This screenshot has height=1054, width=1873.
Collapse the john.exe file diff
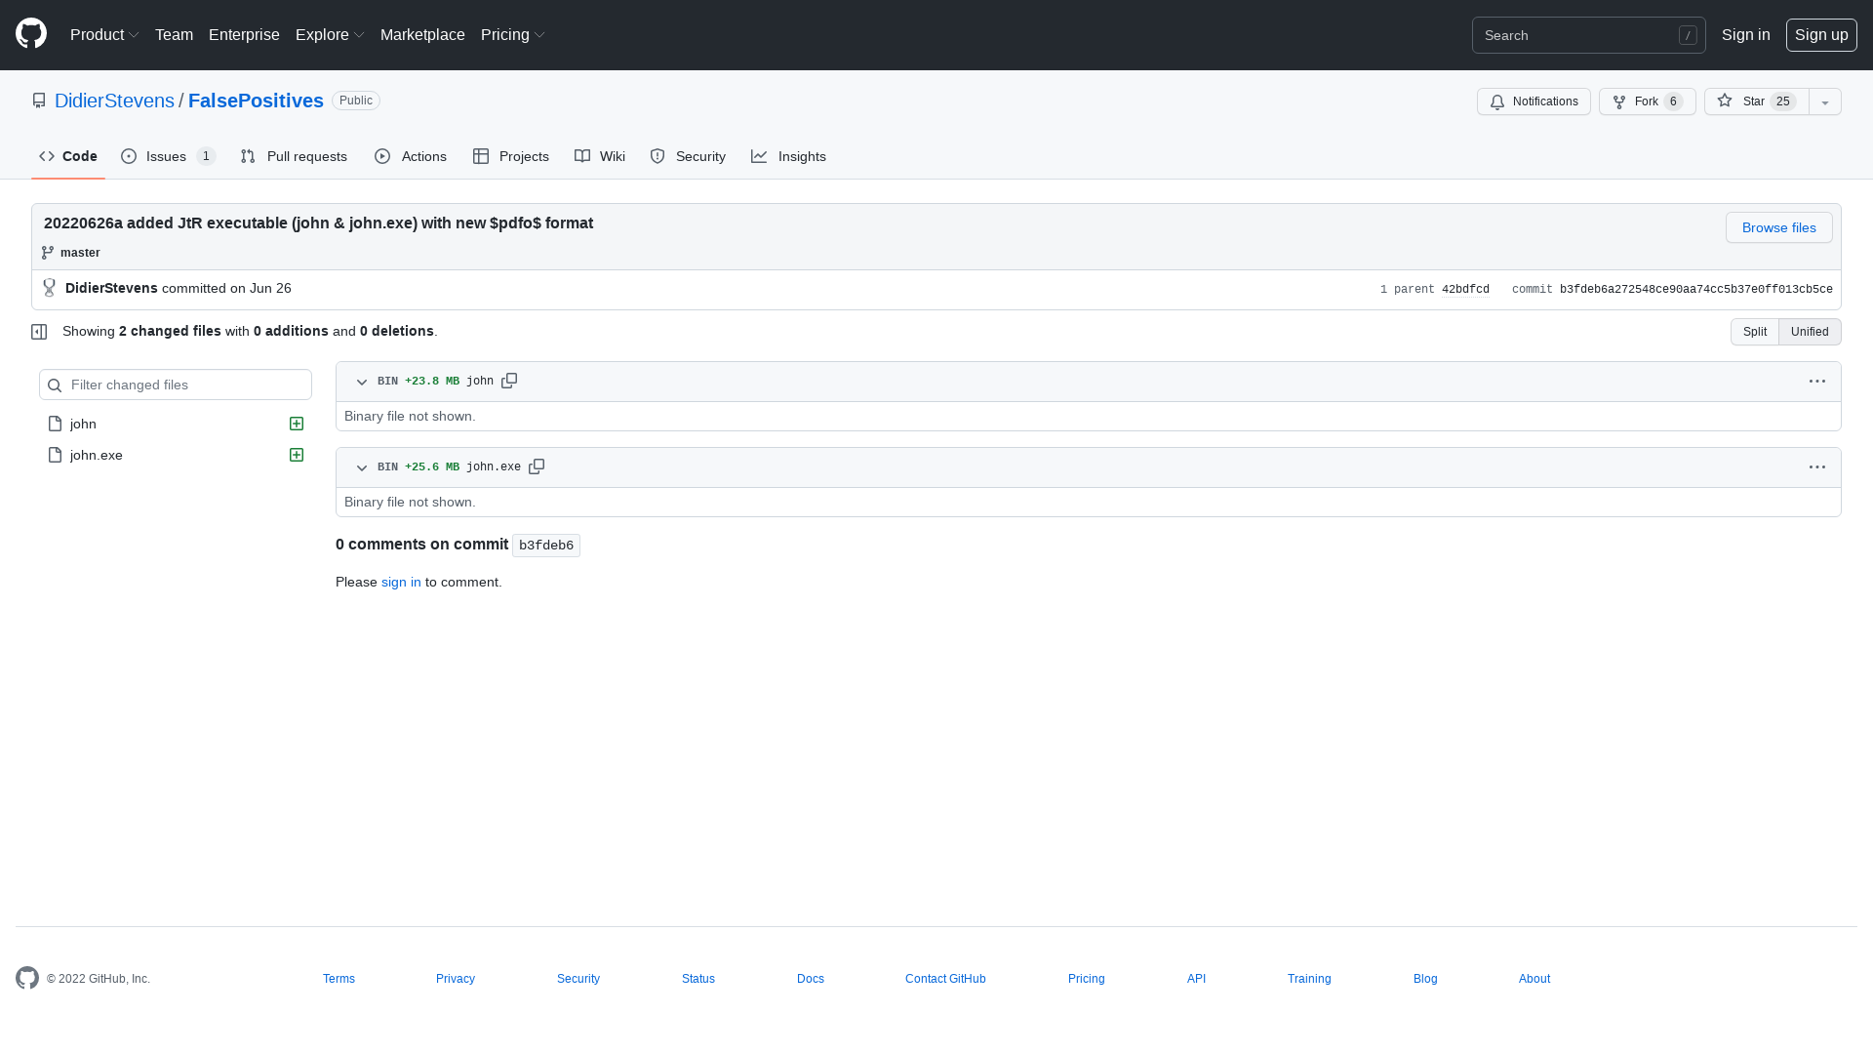[362, 467]
